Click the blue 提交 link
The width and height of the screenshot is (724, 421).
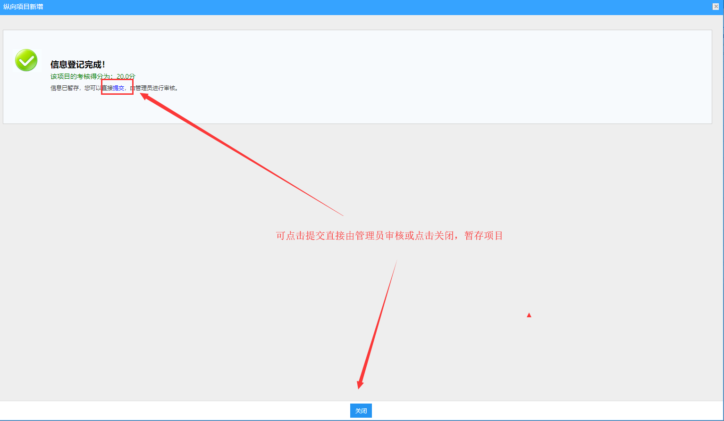[x=118, y=88]
